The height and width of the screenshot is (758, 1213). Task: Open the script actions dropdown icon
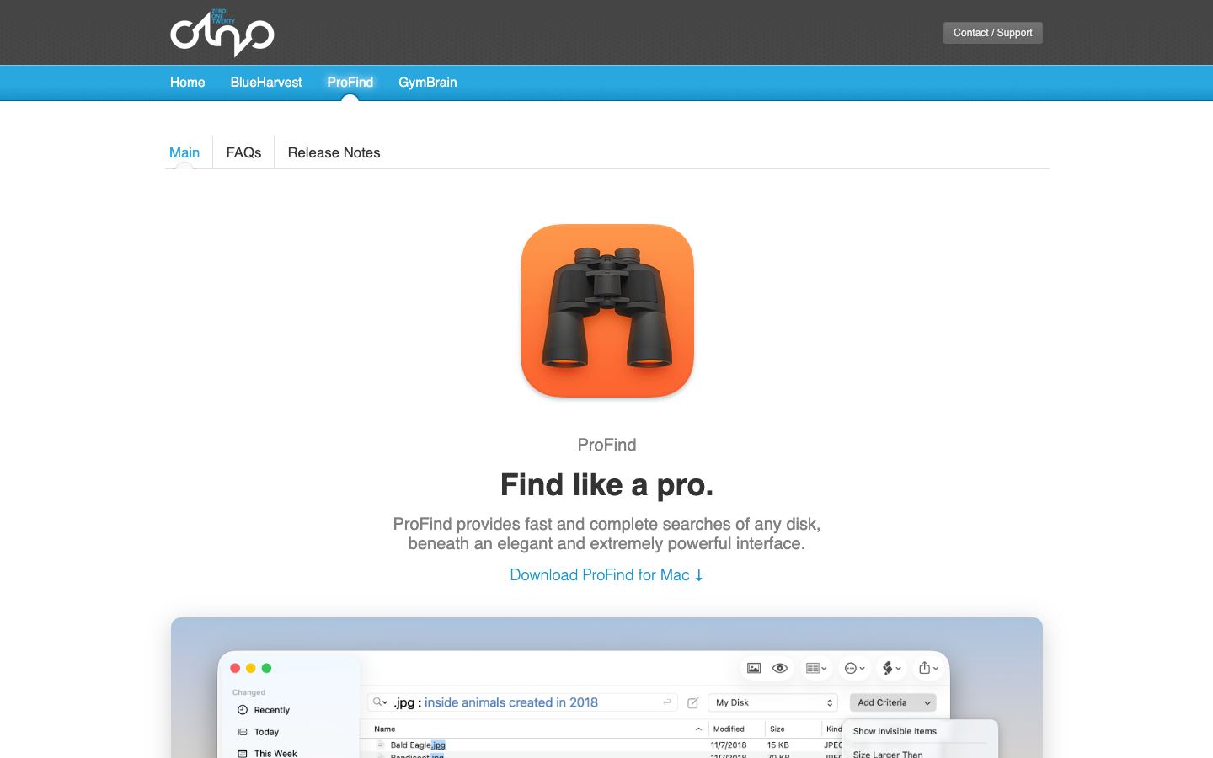[891, 668]
